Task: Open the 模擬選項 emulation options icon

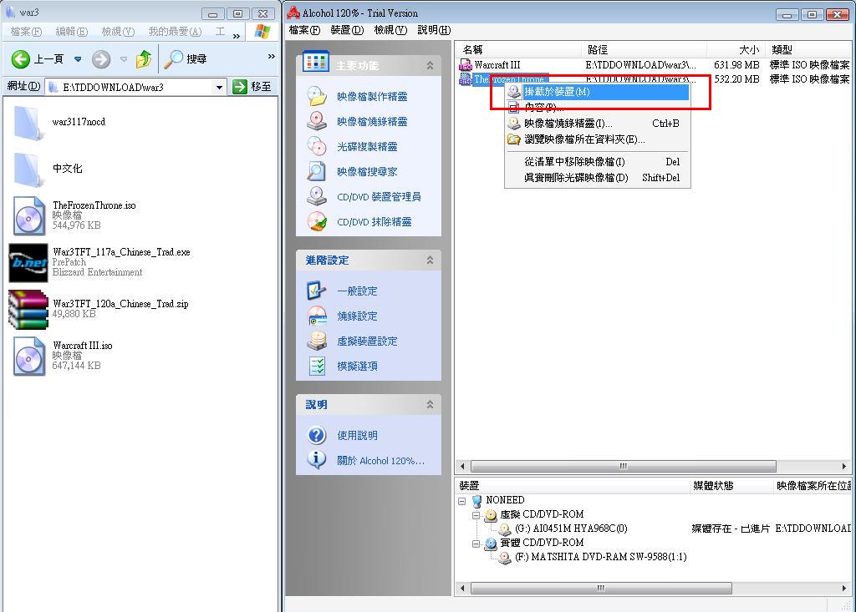Action: pos(317,366)
